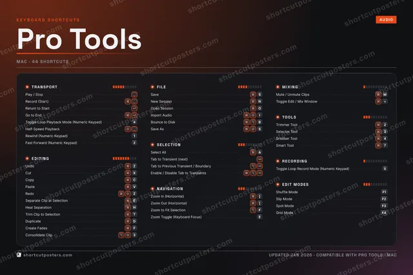Viewport: 413px width, 275px height.
Task: Click the spacebar key beside Play / Stop
Action: 134,95
